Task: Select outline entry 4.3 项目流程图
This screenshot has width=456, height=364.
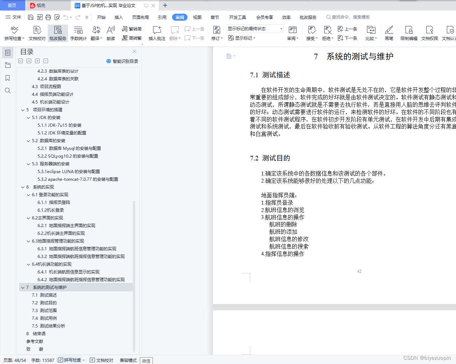Action: click(x=46, y=87)
